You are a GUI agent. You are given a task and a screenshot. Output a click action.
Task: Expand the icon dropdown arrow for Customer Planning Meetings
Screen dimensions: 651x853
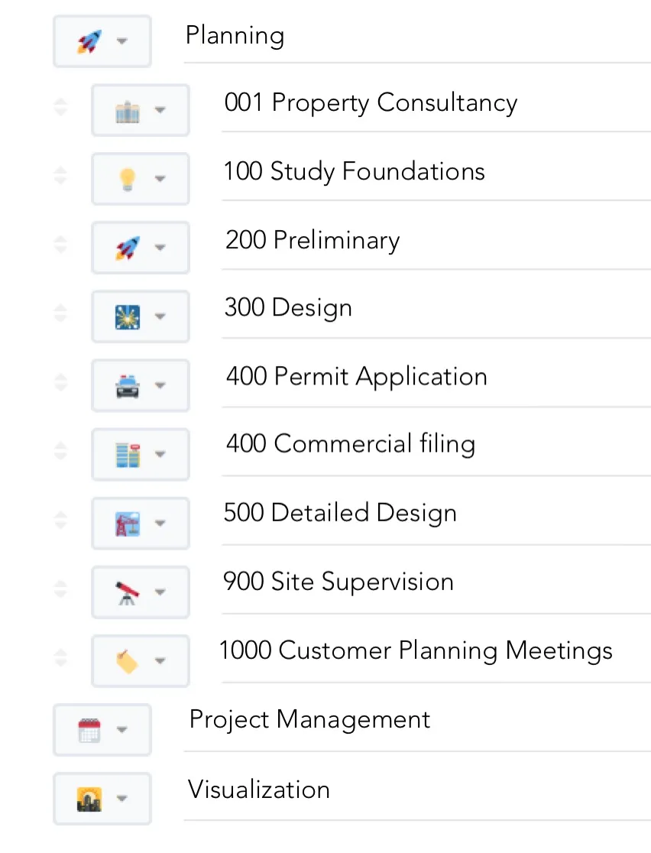[x=160, y=661]
